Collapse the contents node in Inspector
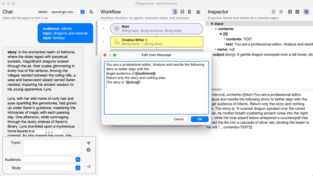Image resolution: width=313 pixels, height=176 pixels. (212, 29)
